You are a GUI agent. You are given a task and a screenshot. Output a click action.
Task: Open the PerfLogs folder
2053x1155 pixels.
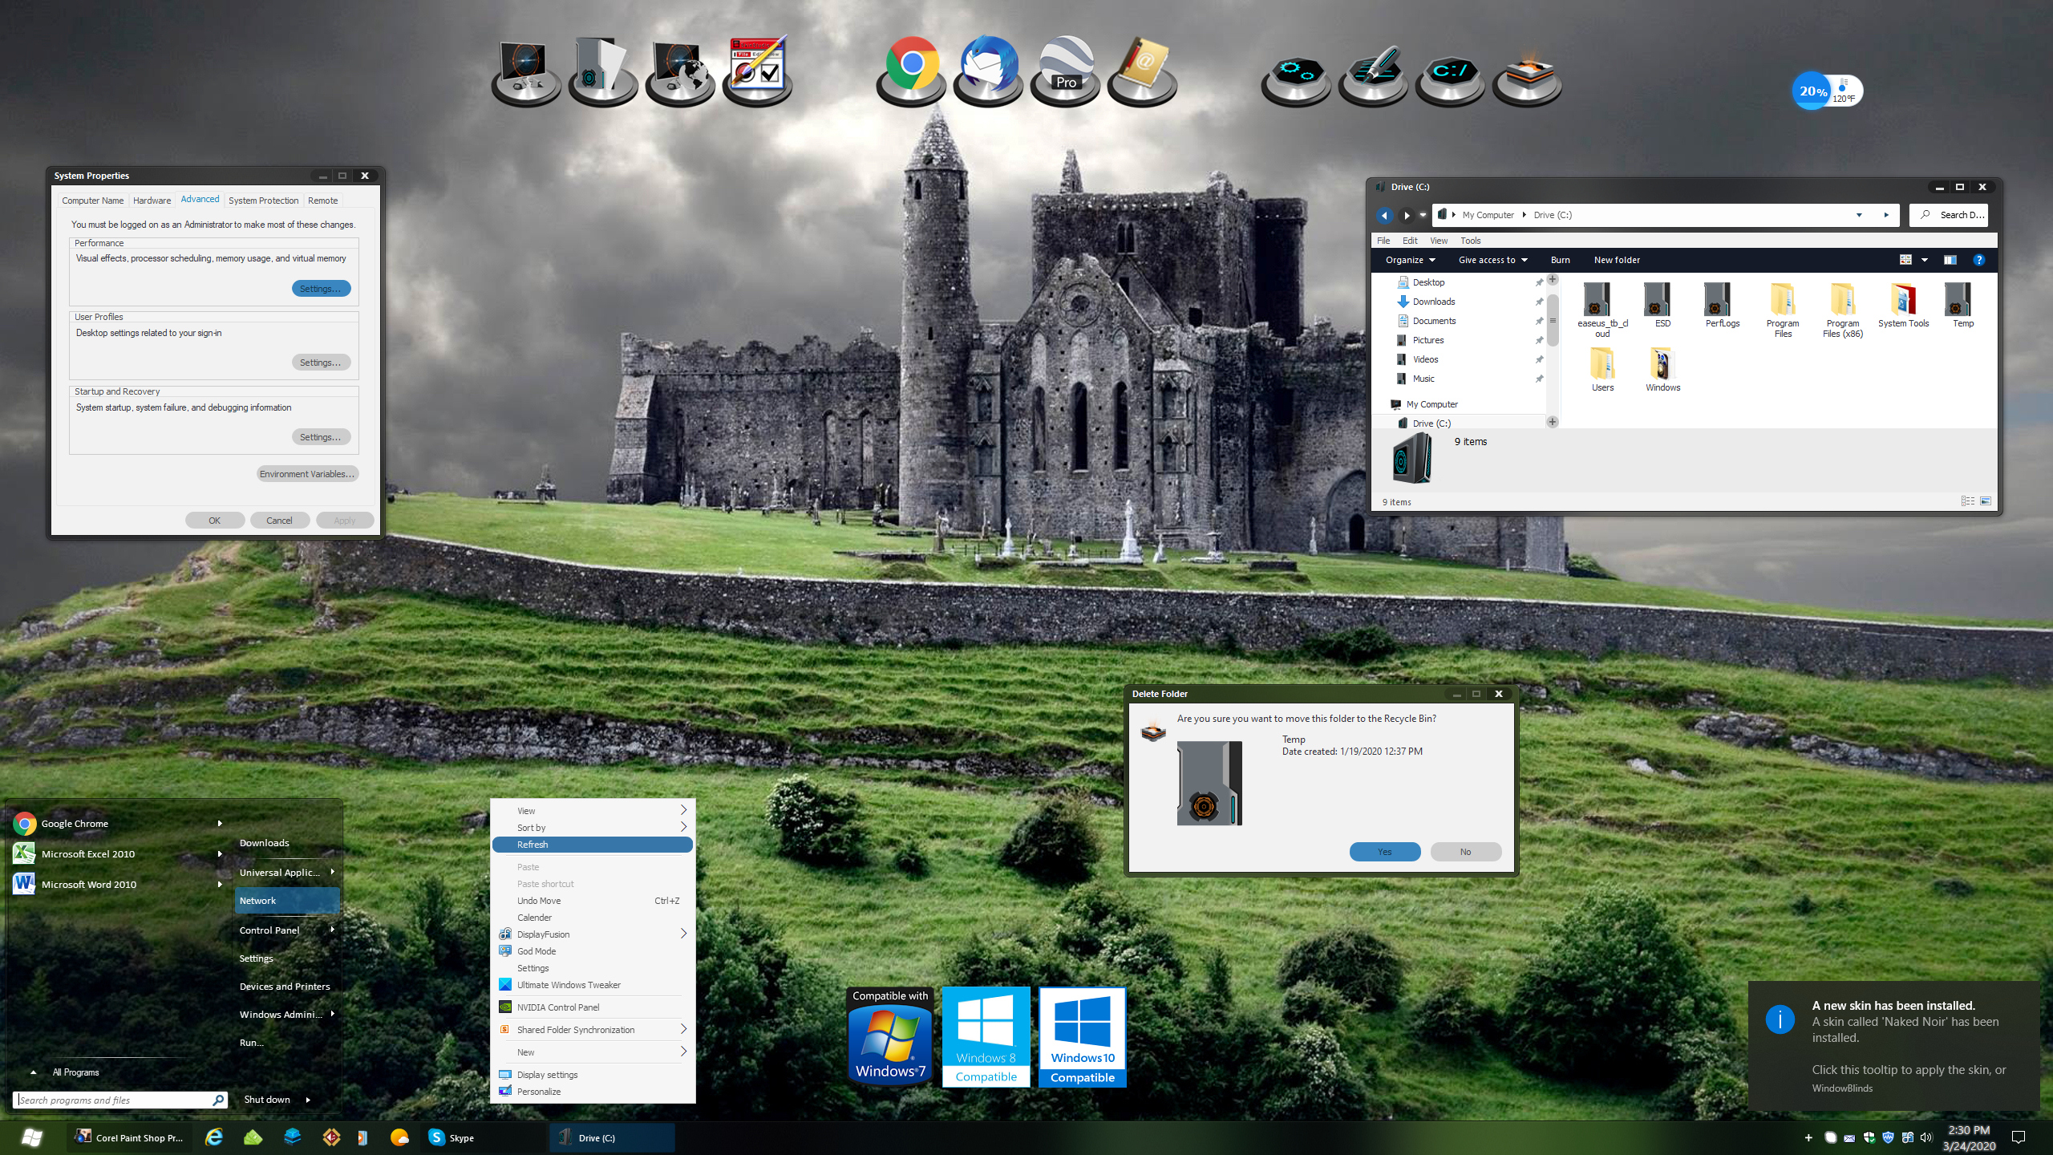(1722, 306)
